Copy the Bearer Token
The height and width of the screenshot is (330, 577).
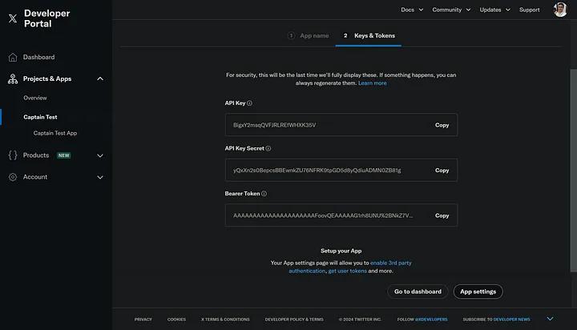tap(442, 215)
